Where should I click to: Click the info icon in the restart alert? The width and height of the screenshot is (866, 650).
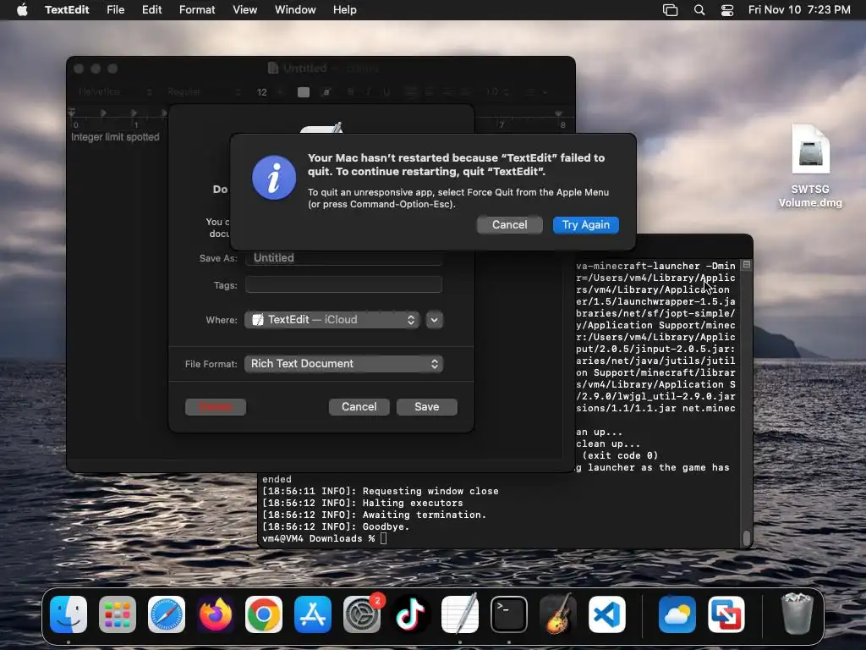[274, 178]
